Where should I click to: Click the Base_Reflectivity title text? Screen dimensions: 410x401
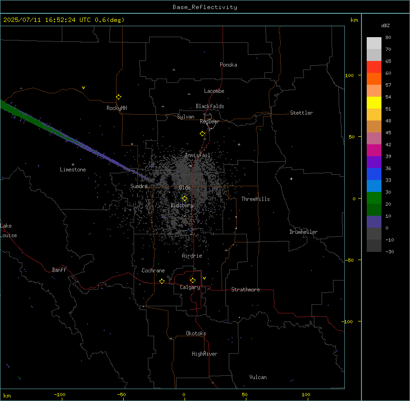click(205, 7)
